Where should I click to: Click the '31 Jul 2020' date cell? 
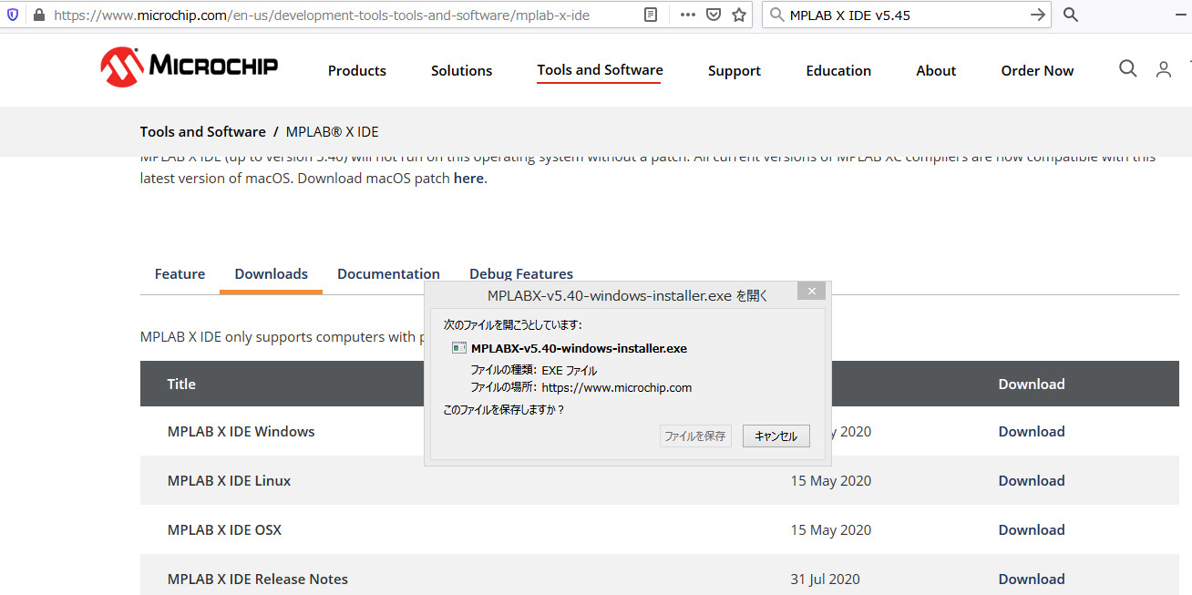826,579
